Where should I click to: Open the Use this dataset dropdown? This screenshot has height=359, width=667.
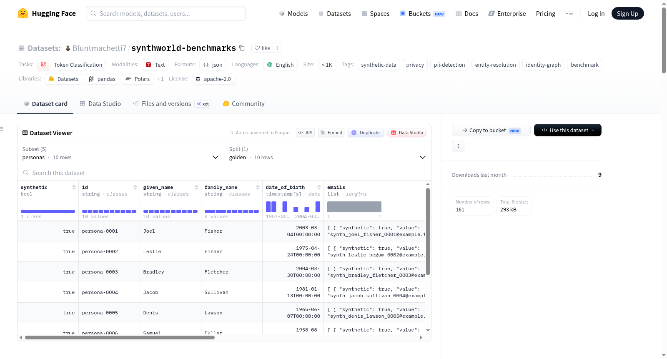pyautogui.click(x=568, y=130)
